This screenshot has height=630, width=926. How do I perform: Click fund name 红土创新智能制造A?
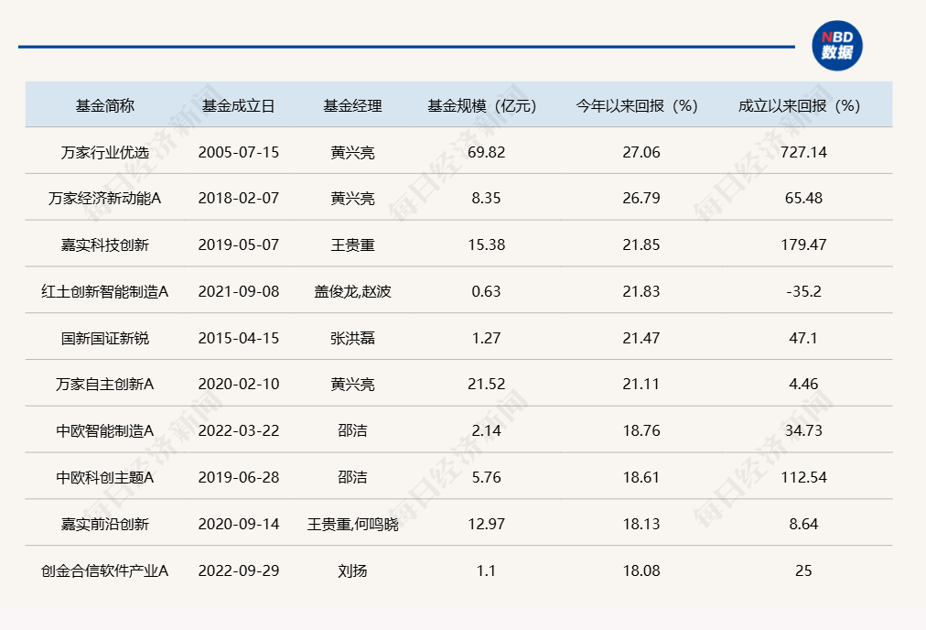point(105,291)
